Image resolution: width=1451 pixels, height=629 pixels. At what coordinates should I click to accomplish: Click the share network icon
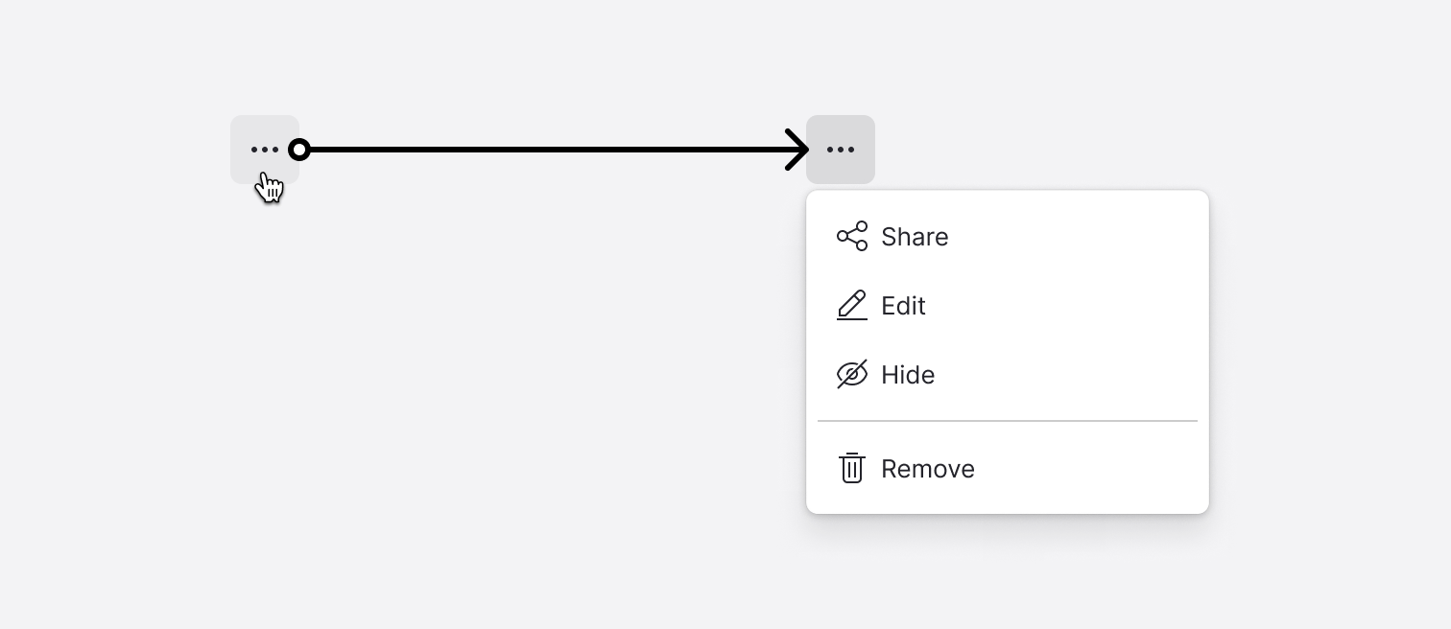852,236
